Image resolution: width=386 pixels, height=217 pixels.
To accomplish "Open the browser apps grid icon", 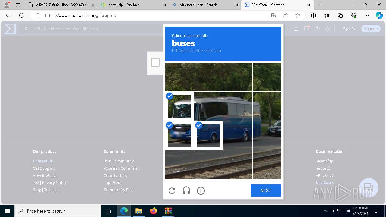I will click(x=274, y=15).
